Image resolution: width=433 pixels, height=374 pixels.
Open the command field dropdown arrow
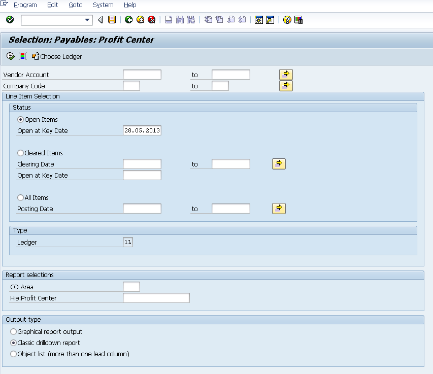click(x=87, y=20)
